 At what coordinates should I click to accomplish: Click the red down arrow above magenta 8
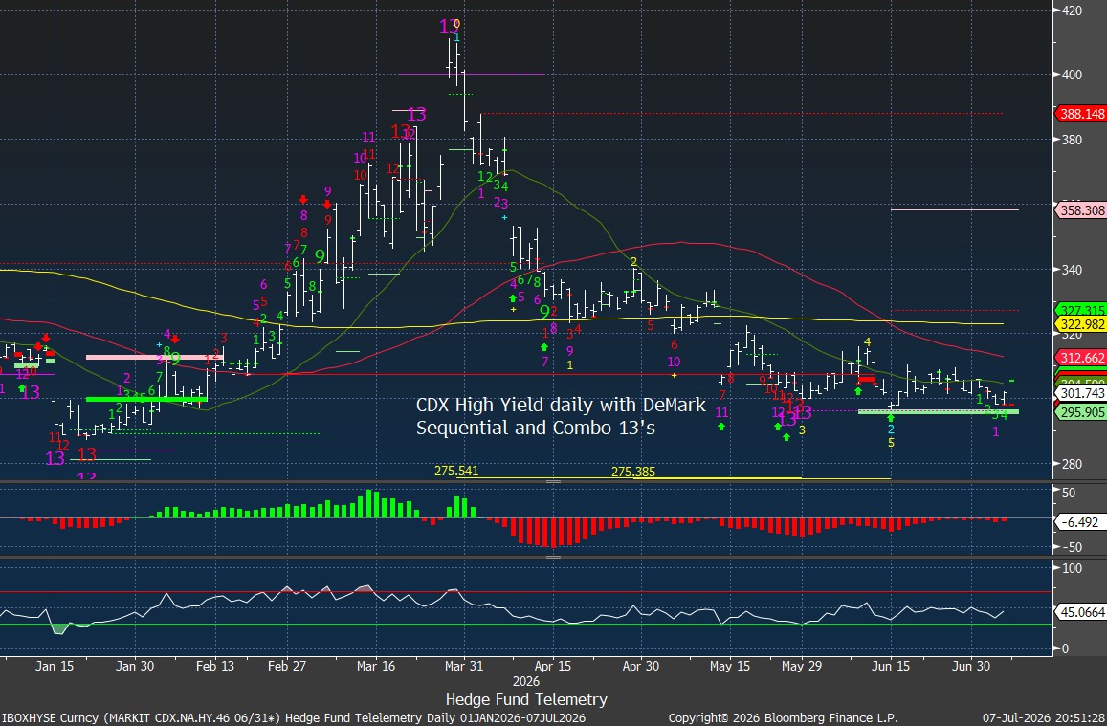coord(303,200)
